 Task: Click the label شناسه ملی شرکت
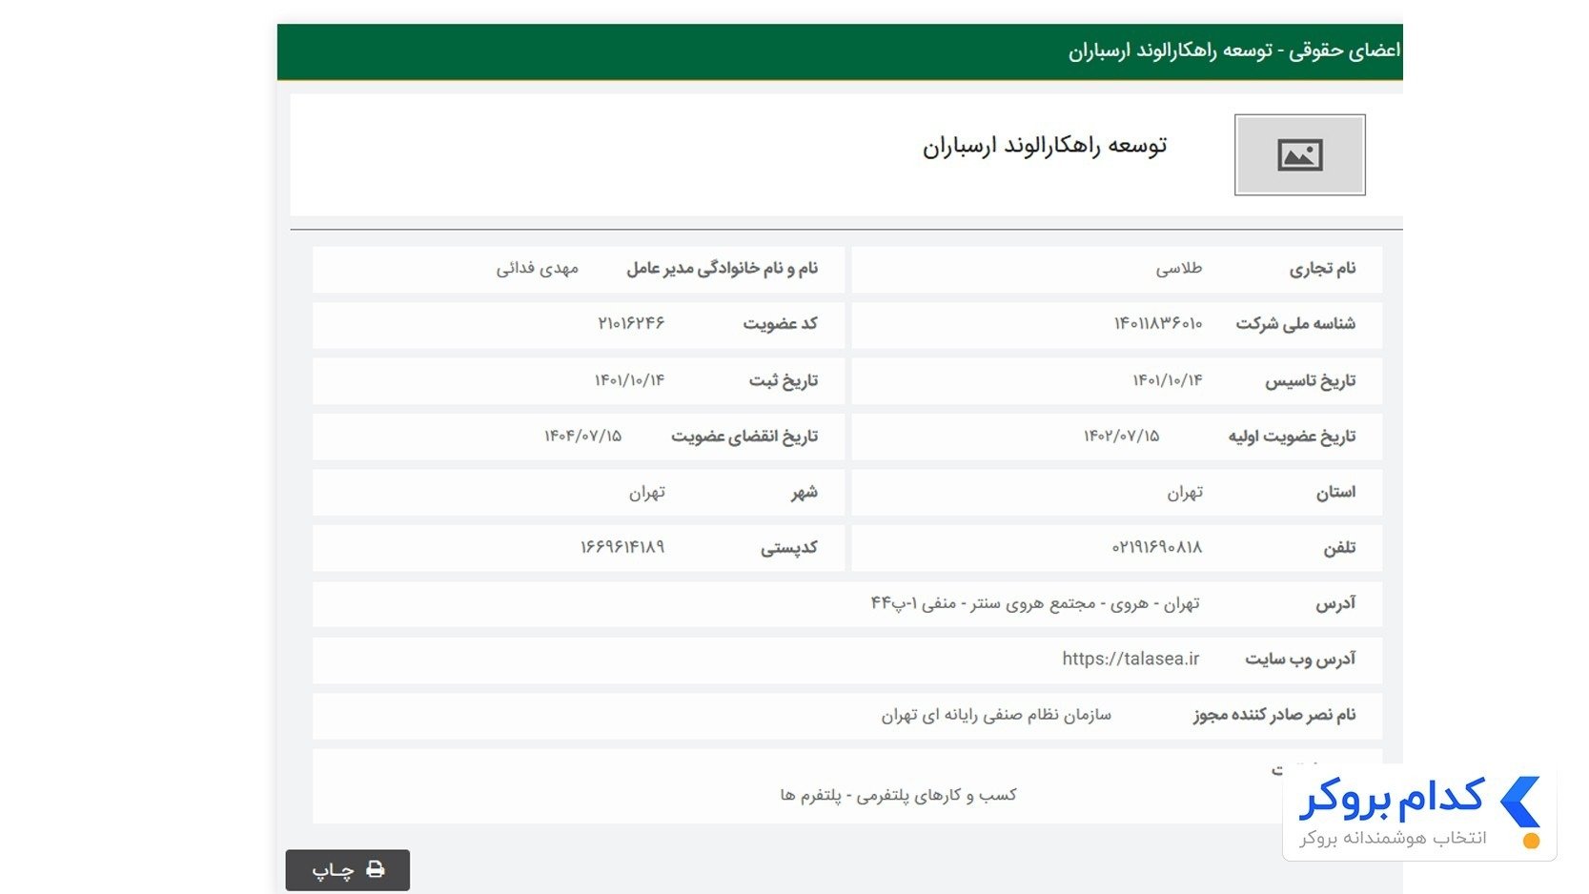pos(1295,324)
